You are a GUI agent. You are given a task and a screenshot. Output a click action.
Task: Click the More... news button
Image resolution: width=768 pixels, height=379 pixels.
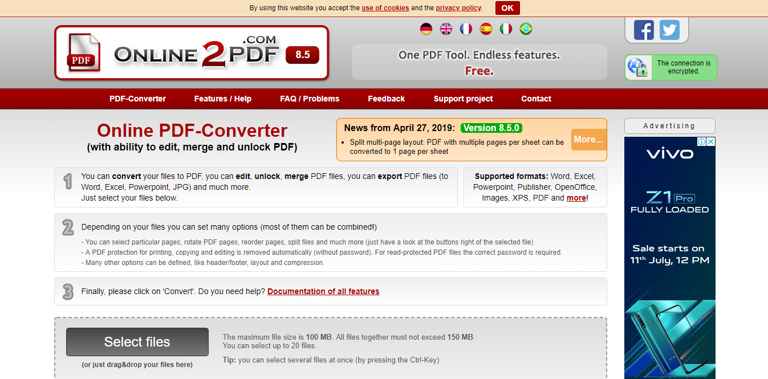point(588,140)
